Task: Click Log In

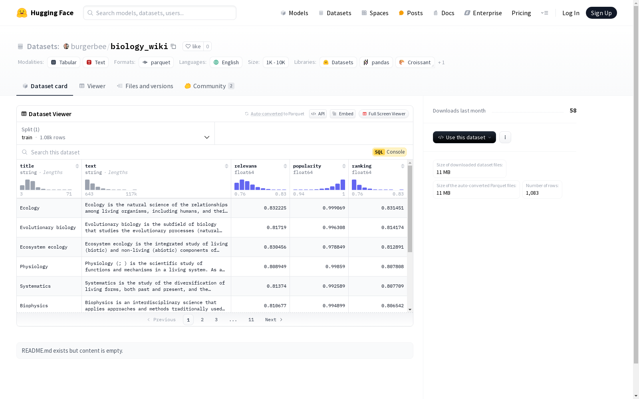Action: click(x=571, y=13)
